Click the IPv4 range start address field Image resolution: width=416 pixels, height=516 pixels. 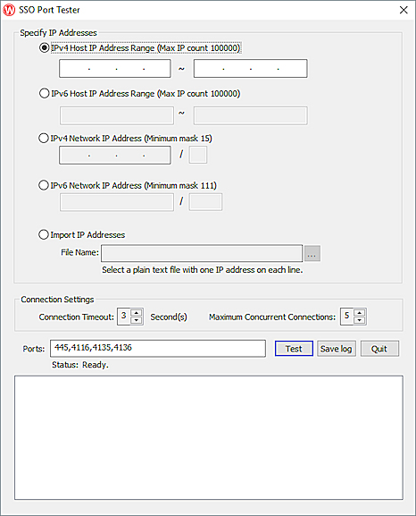[115, 69]
